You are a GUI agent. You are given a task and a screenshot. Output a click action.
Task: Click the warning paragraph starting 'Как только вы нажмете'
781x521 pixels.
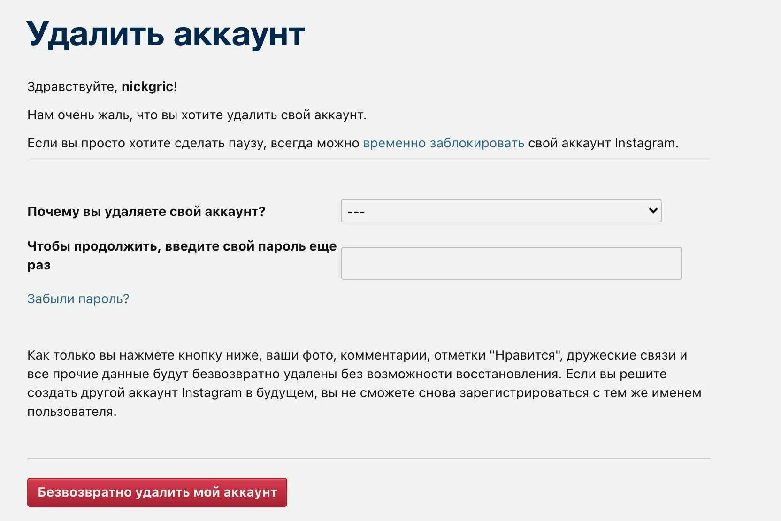364,383
